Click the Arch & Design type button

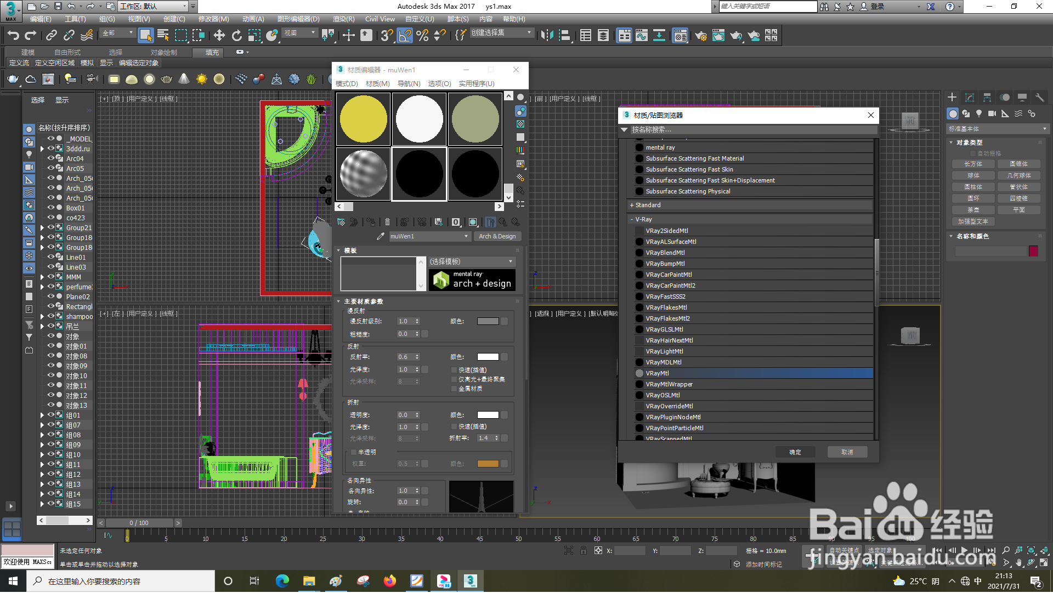(x=497, y=236)
